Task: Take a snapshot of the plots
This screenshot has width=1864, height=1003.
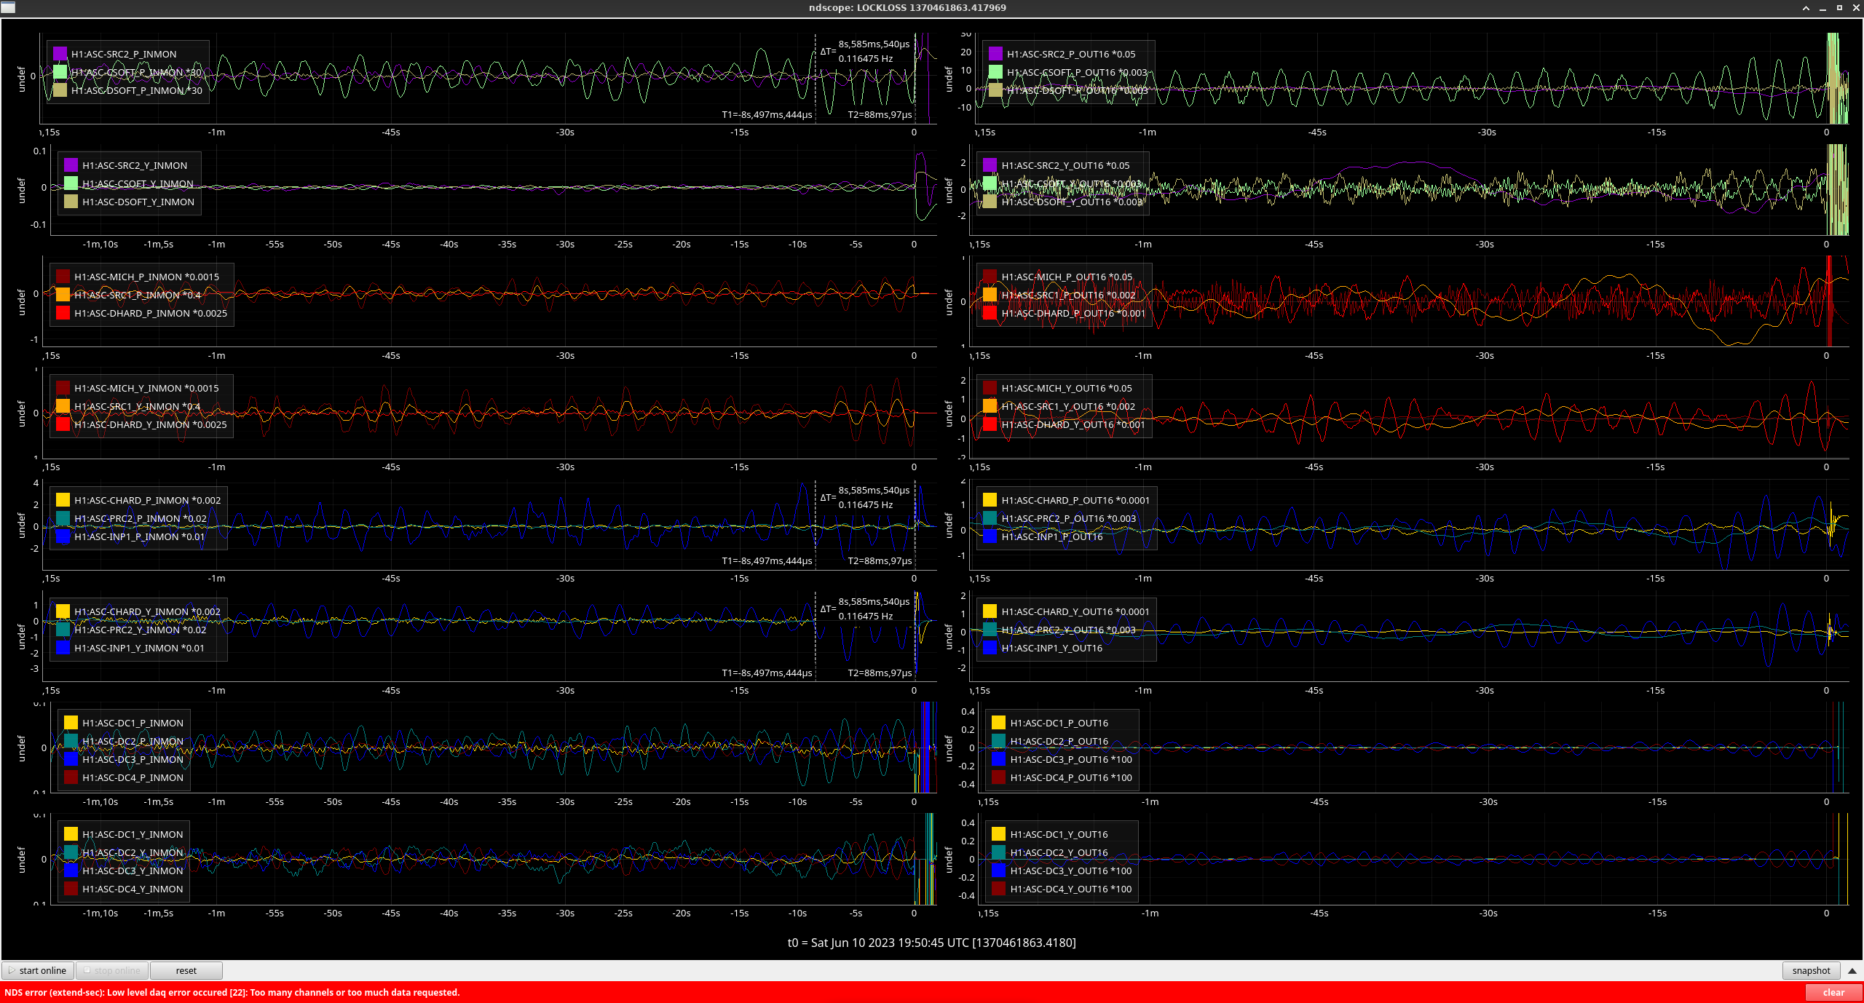Action: (1810, 970)
